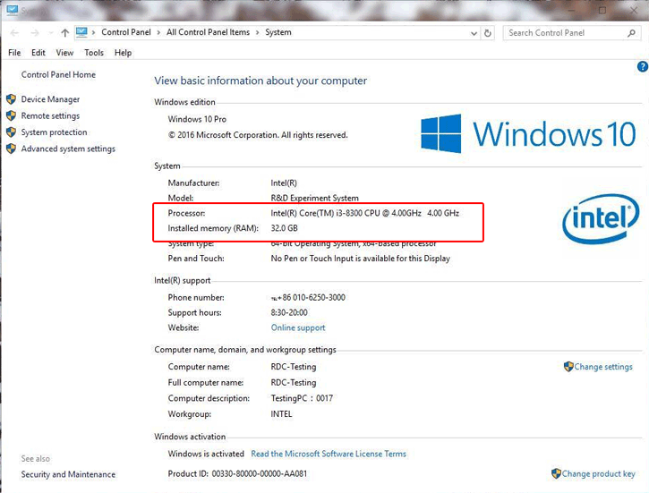Screen dimensions: 649x493
Task: Close the System window
Action: (634, 10)
